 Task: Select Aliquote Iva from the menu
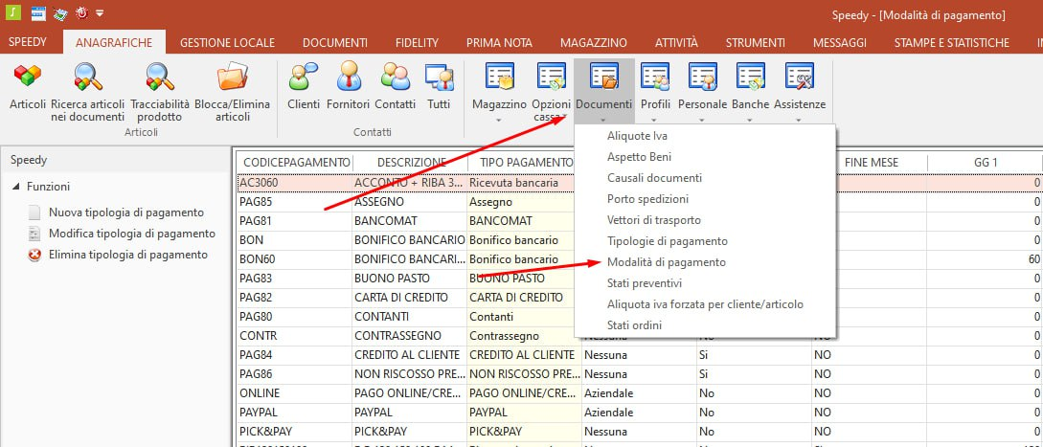[637, 136]
